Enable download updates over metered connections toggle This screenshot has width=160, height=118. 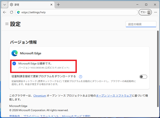click(143, 77)
